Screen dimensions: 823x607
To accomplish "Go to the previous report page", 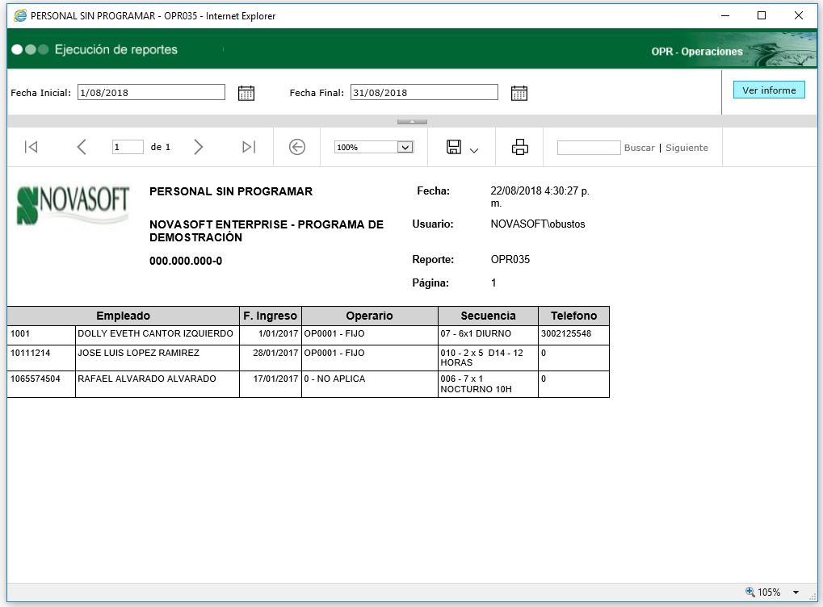I will [x=81, y=147].
